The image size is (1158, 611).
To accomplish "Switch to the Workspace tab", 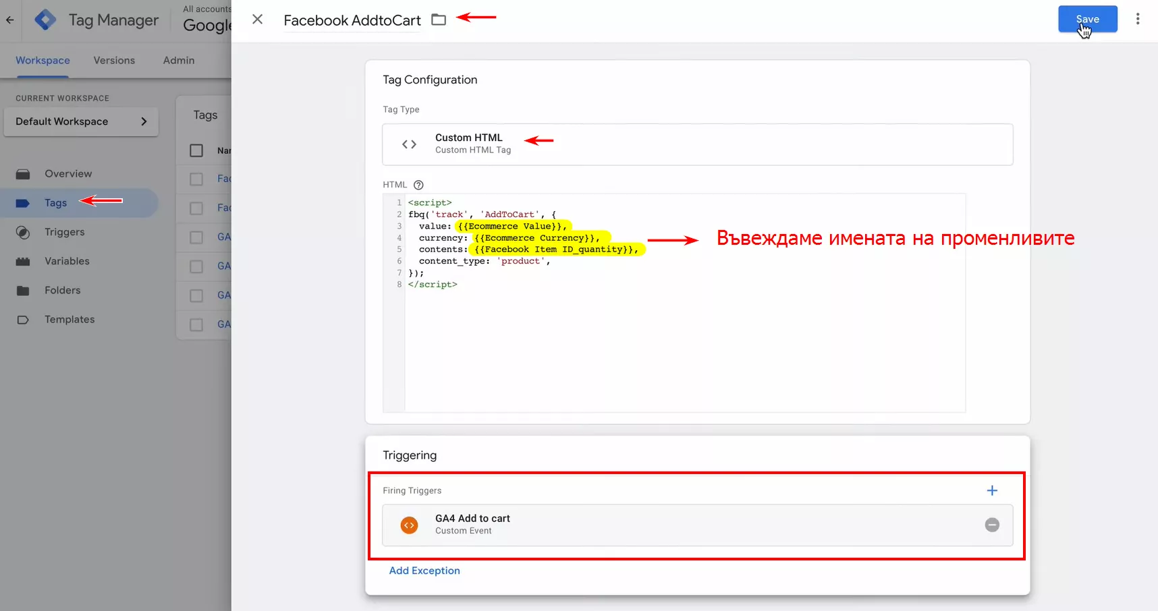I will tap(43, 60).
